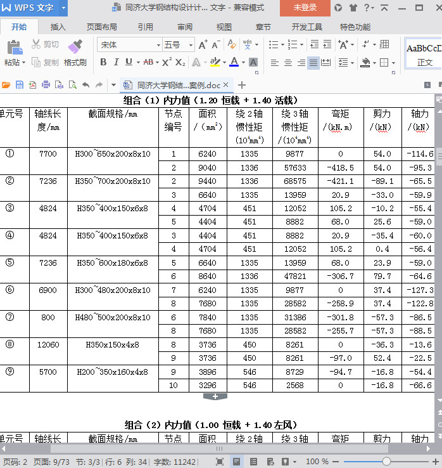This screenshot has width=442, height=468.
Task: Decrease font size with the A- icon
Action: [x=216, y=45]
